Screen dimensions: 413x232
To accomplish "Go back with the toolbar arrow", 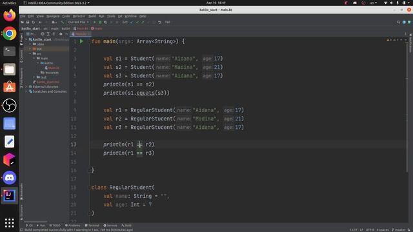I will 40,23.
